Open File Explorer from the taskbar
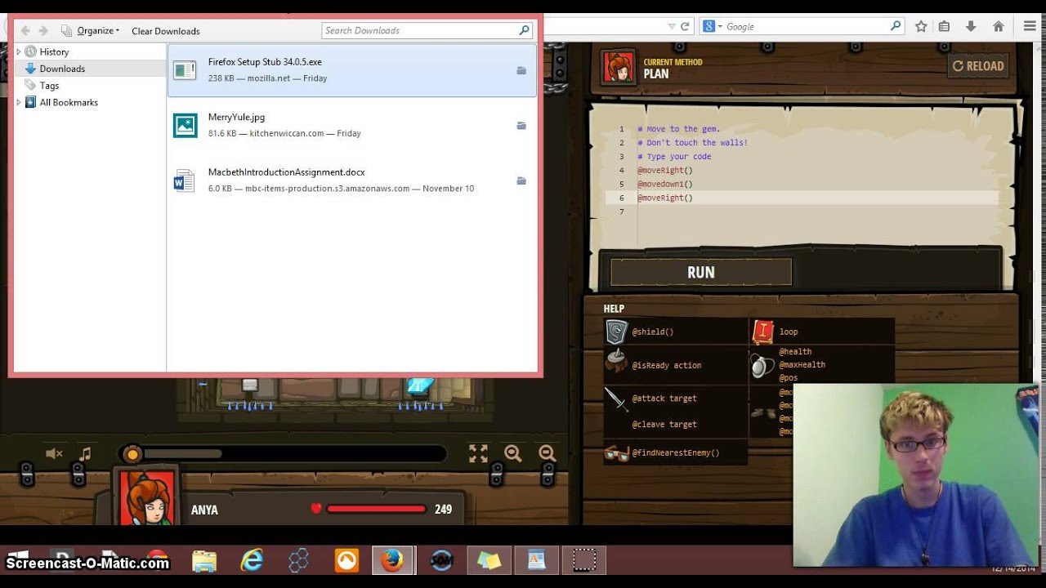Viewport: 1046px width, 588px height. point(204,560)
